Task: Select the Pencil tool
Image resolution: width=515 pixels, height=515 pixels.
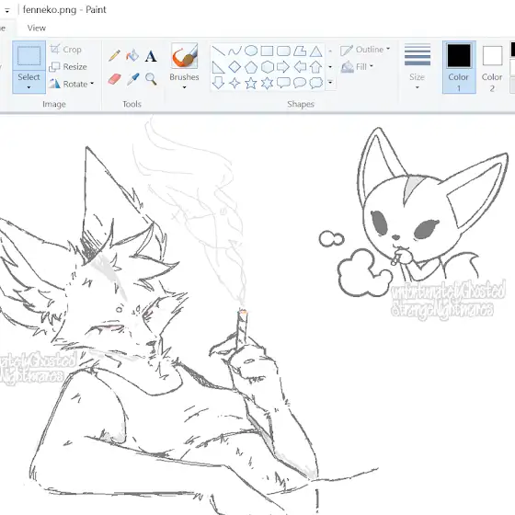Action: (114, 55)
